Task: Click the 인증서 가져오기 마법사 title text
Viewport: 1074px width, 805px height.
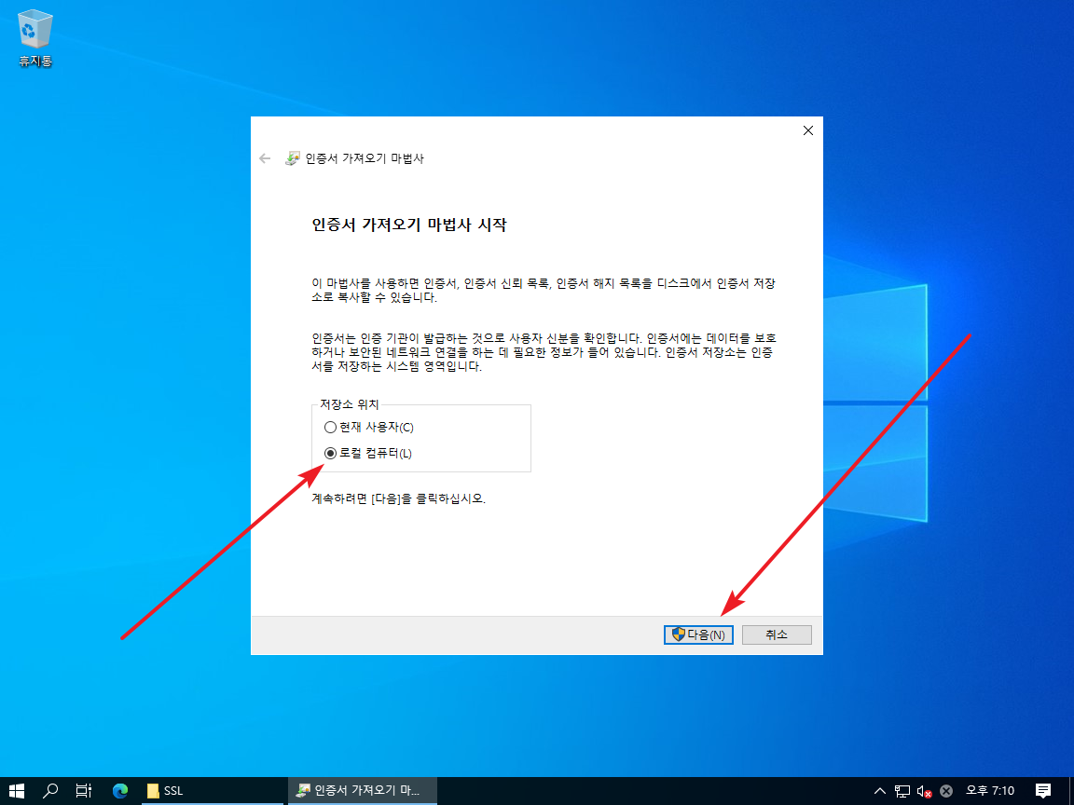Action: pyautogui.click(x=365, y=158)
